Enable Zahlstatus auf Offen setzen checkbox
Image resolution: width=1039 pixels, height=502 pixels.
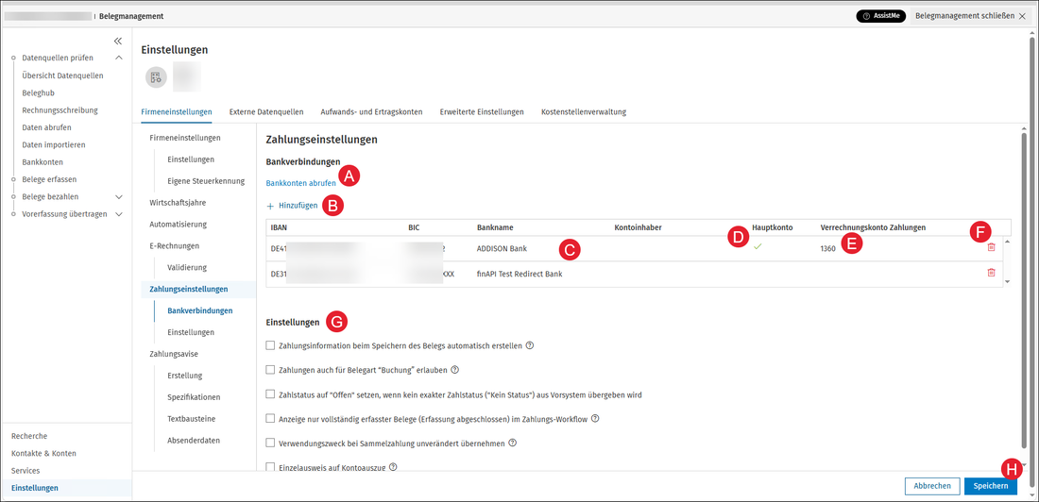pos(270,394)
